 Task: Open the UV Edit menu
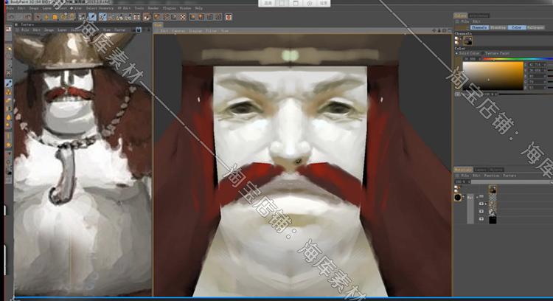[124, 8]
